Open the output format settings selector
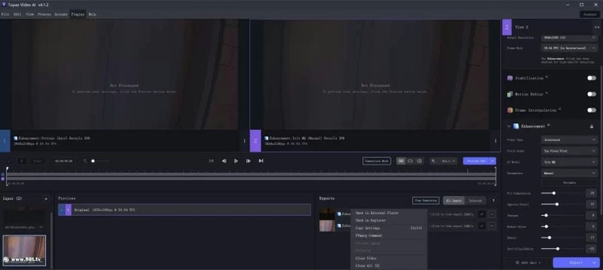Viewport: 603px width, 270px height. (x=529, y=262)
